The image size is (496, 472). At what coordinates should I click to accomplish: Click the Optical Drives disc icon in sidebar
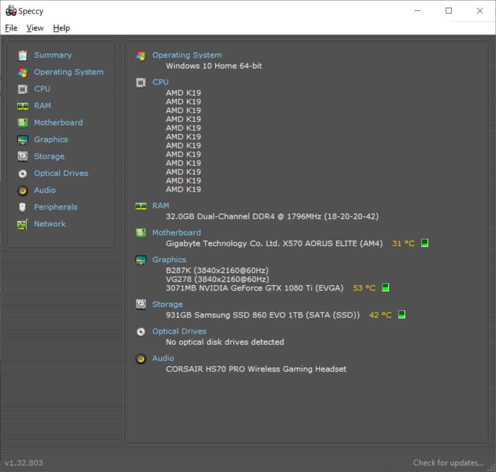point(23,174)
